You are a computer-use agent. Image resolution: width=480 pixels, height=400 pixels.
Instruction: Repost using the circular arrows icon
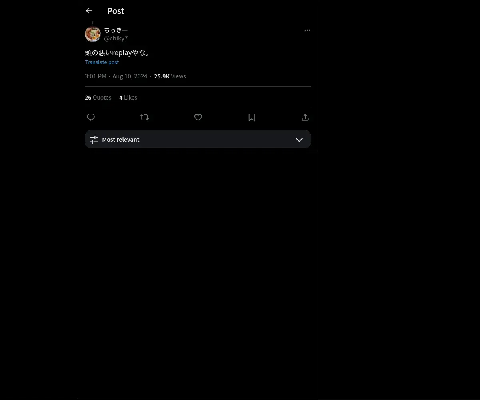[x=144, y=117]
